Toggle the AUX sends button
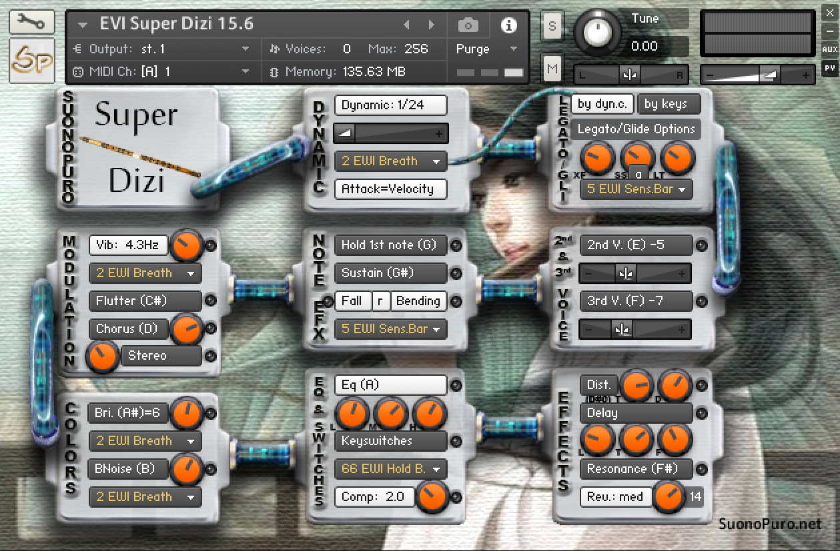840x551 pixels. pos(829,49)
